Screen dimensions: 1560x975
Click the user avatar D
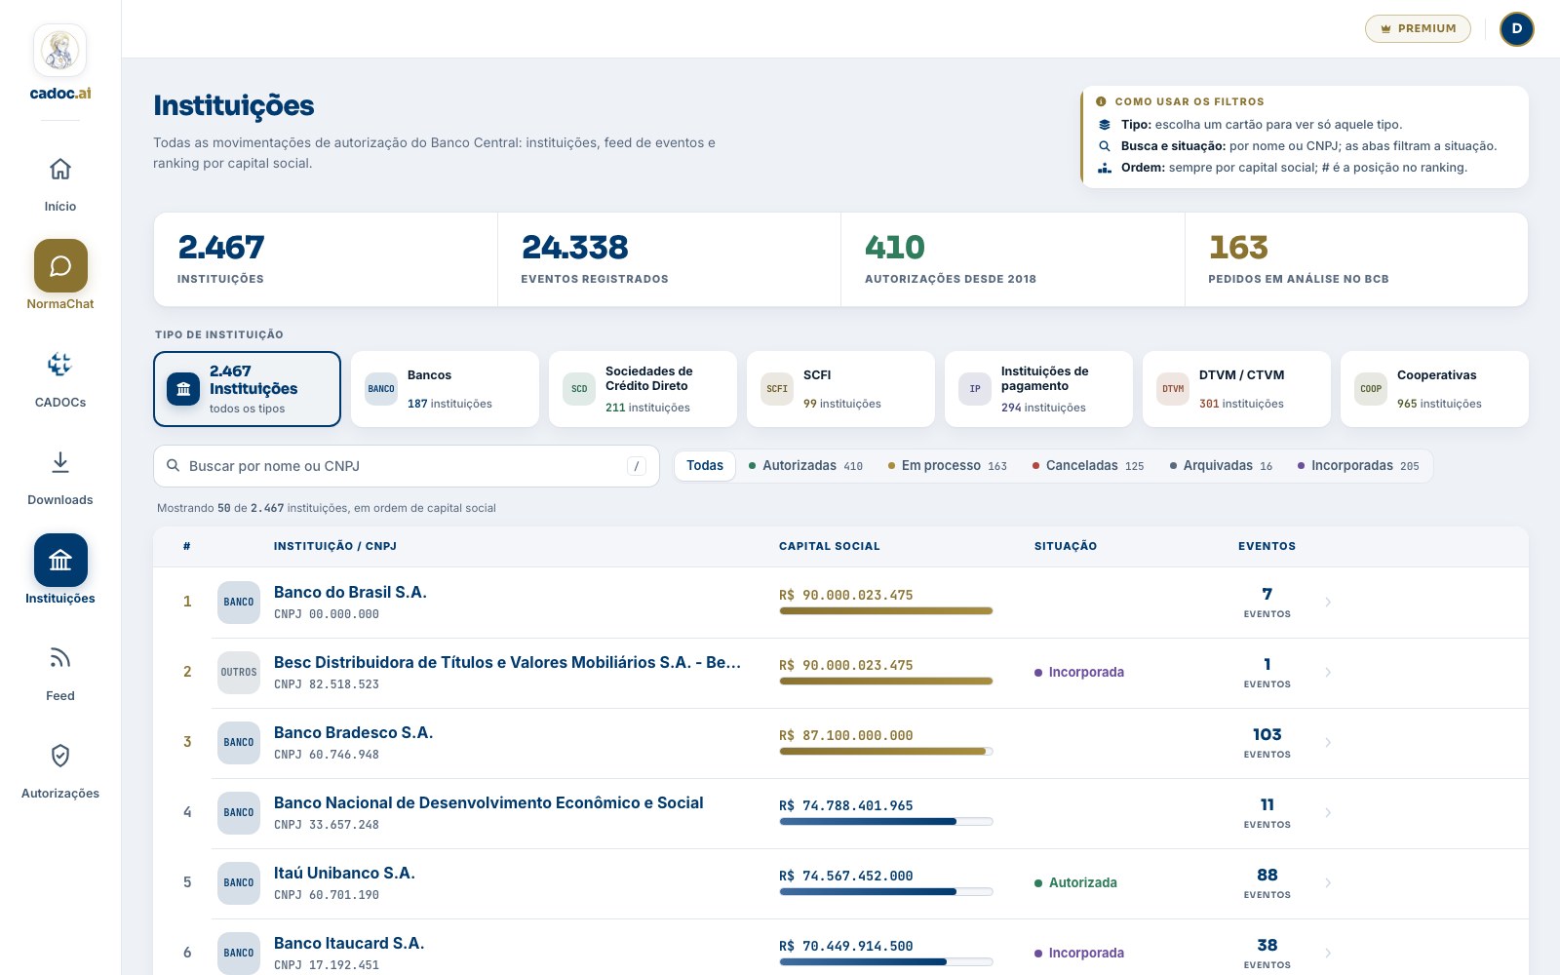(1516, 29)
